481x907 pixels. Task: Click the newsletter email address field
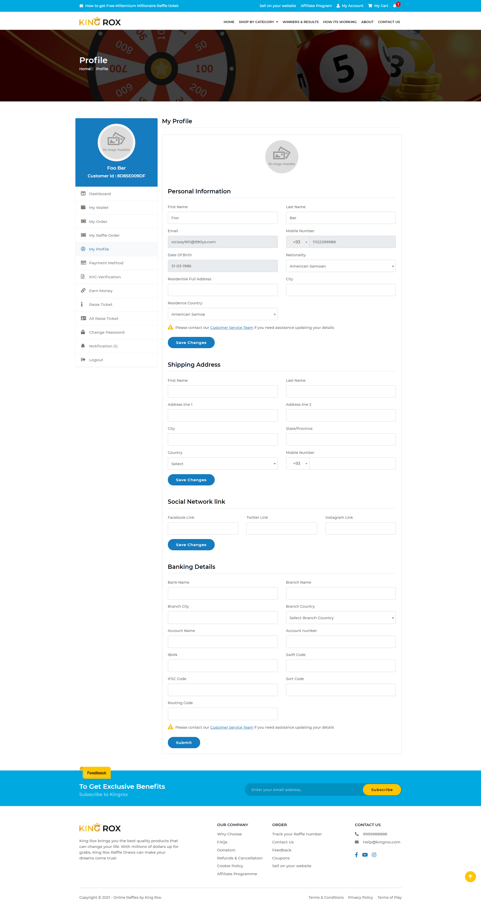(x=304, y=790)
